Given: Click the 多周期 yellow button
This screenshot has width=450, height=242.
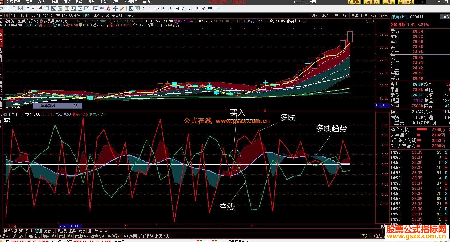Looking at the screenshot, I should coord(354,2).
